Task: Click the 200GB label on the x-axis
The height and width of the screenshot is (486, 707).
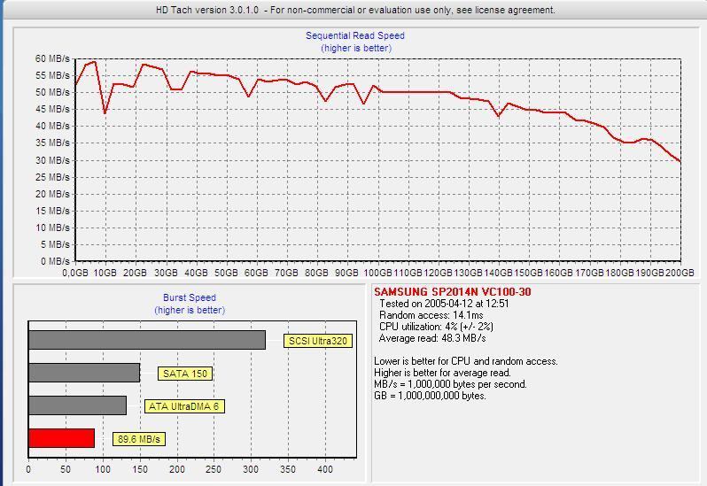Action: pyautogui.click(x=680, y=273)
